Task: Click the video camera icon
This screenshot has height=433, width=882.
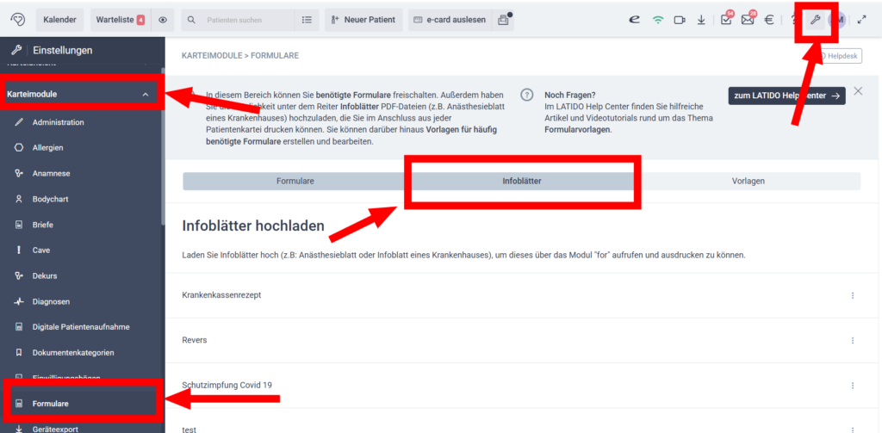Action: tap(680, 20)
